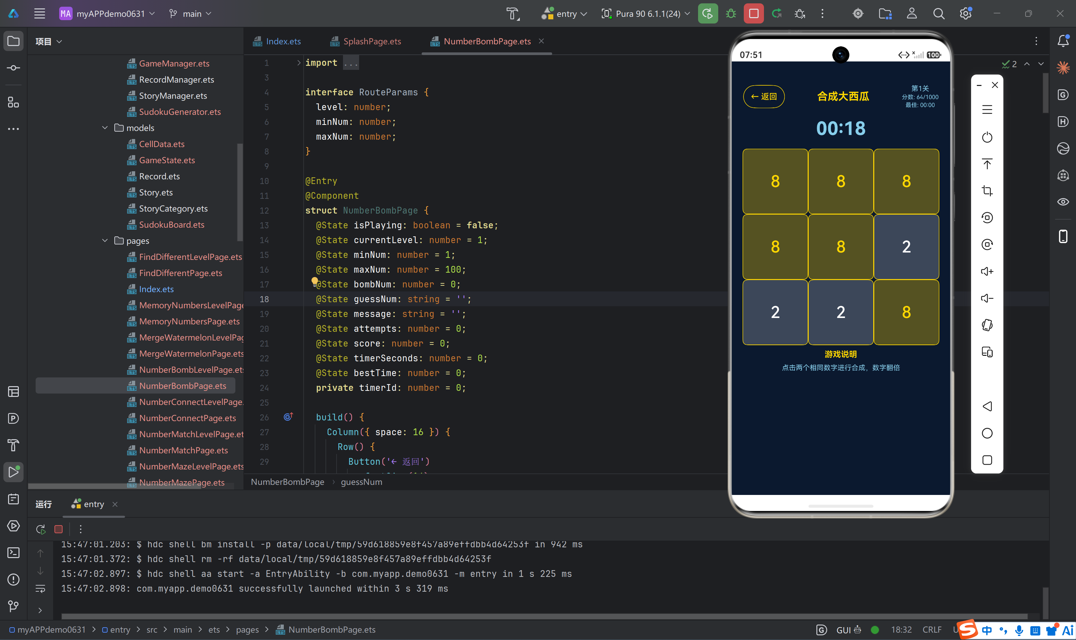Close NumberBombPage.ets tab
The image size is (1076, 640).
pyautogui.click(x=541, y=41)
